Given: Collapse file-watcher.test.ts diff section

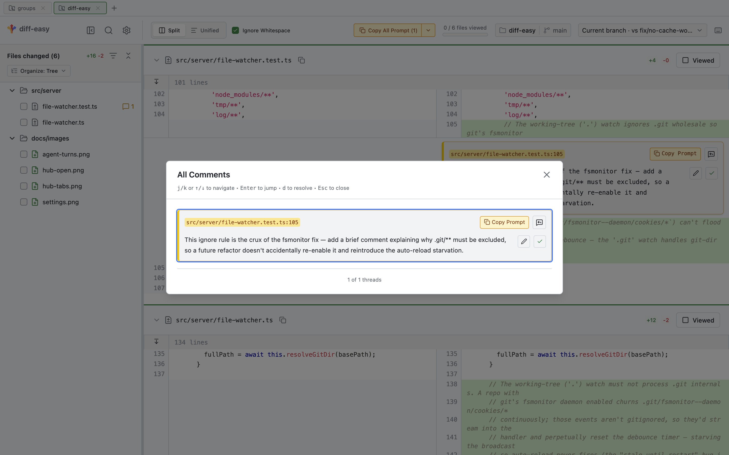Looking at the screenshot, I should [x=156, y=60].
